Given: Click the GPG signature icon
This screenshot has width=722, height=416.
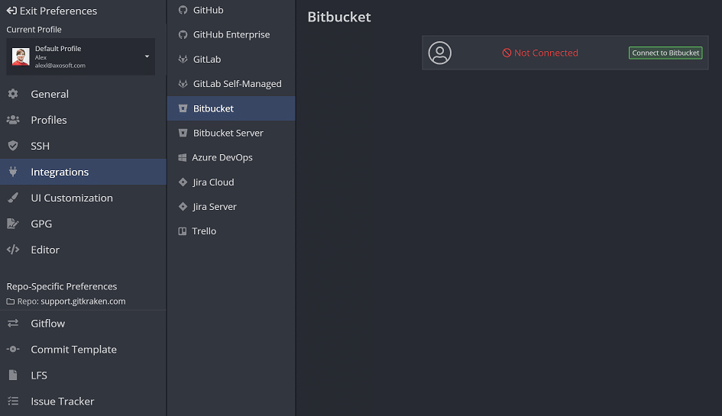Looking at the screenshot, I should [x=13, y=224].
